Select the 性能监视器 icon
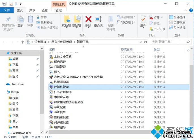The image size is (194, 140). click(x=51, y=117)
